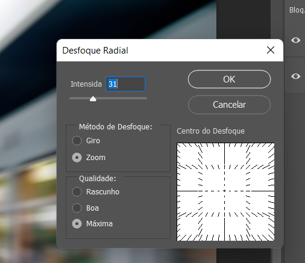The image size is (305, 263).
Task: Click the far right end of the Intensidade slider track
Action: pos(146,98)
